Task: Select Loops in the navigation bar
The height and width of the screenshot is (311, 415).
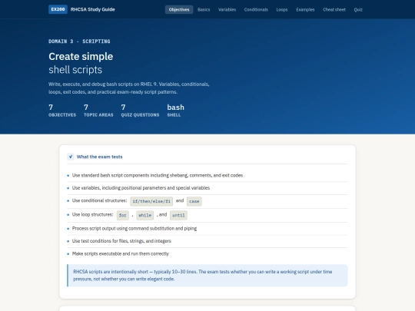Action: point(282,9)
